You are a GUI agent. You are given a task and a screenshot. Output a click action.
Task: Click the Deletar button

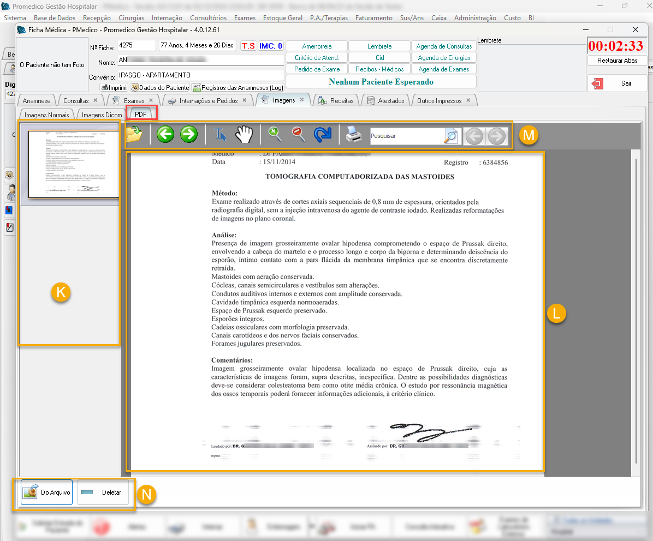pos(103,492)
